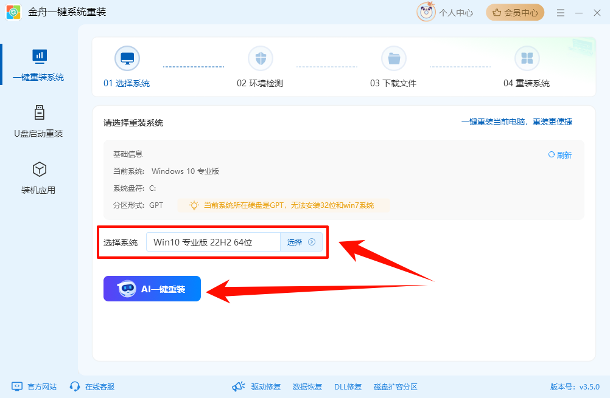Click the headset icon for 在线客服
This screenshot has height=398, width=610.
coord(75,386)
